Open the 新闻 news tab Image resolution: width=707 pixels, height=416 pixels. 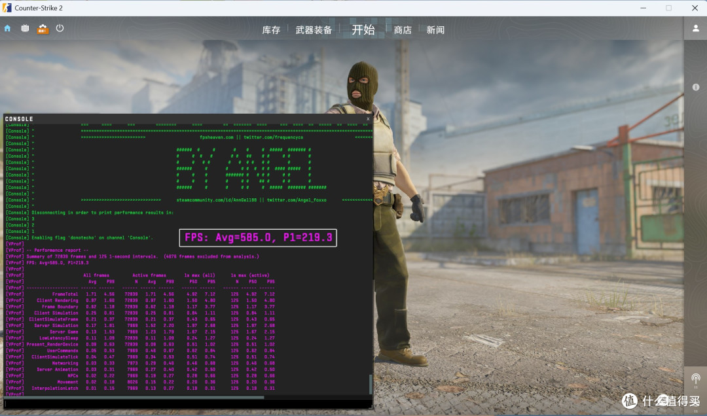coord(435,30)
